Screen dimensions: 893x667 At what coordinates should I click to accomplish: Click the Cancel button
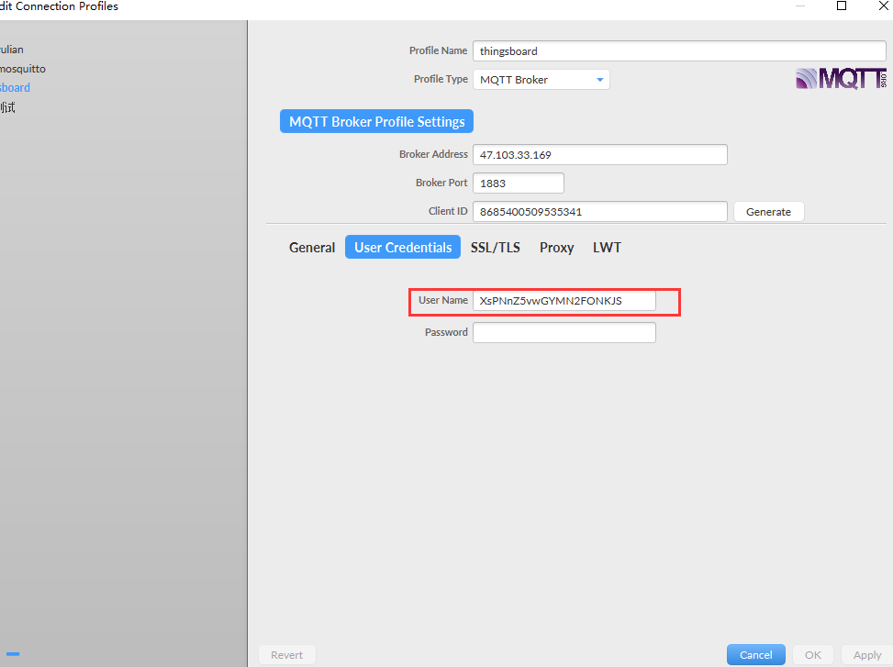[x=755, y=655]
